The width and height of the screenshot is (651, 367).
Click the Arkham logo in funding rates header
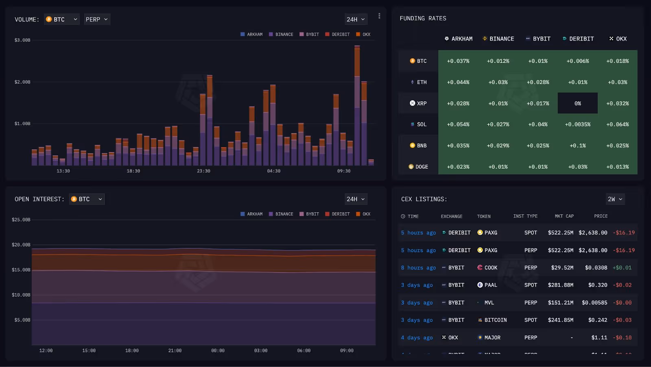[x=447, y=39]
